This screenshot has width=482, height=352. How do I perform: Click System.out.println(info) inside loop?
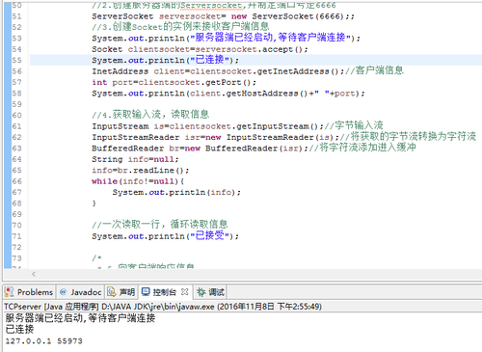pyautogui.click(x=176, y=192)
